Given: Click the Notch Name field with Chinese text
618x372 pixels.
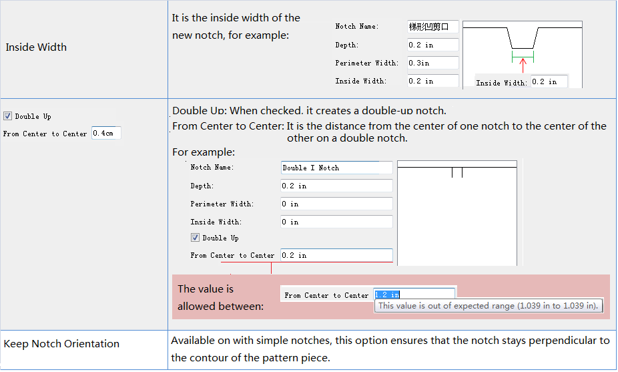Looking at the screenshot, I should tap(432, 27).
